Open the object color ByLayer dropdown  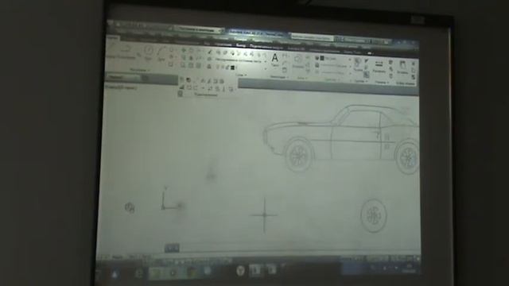336,60
